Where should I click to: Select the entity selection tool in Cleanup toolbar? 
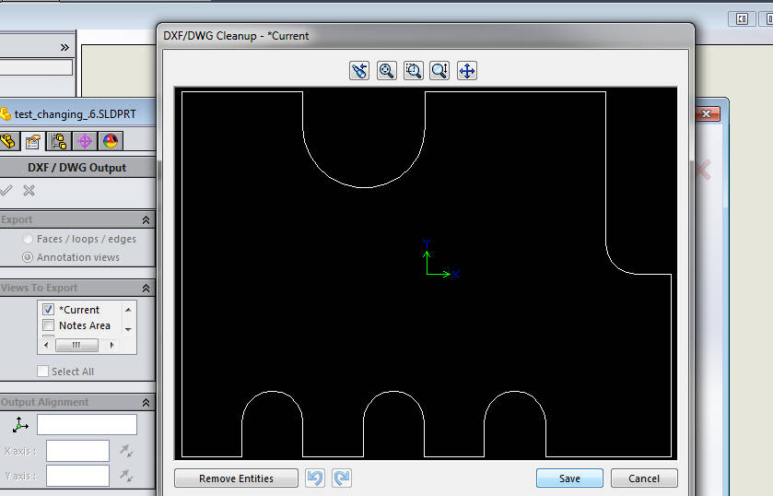[x=359, y=71]
